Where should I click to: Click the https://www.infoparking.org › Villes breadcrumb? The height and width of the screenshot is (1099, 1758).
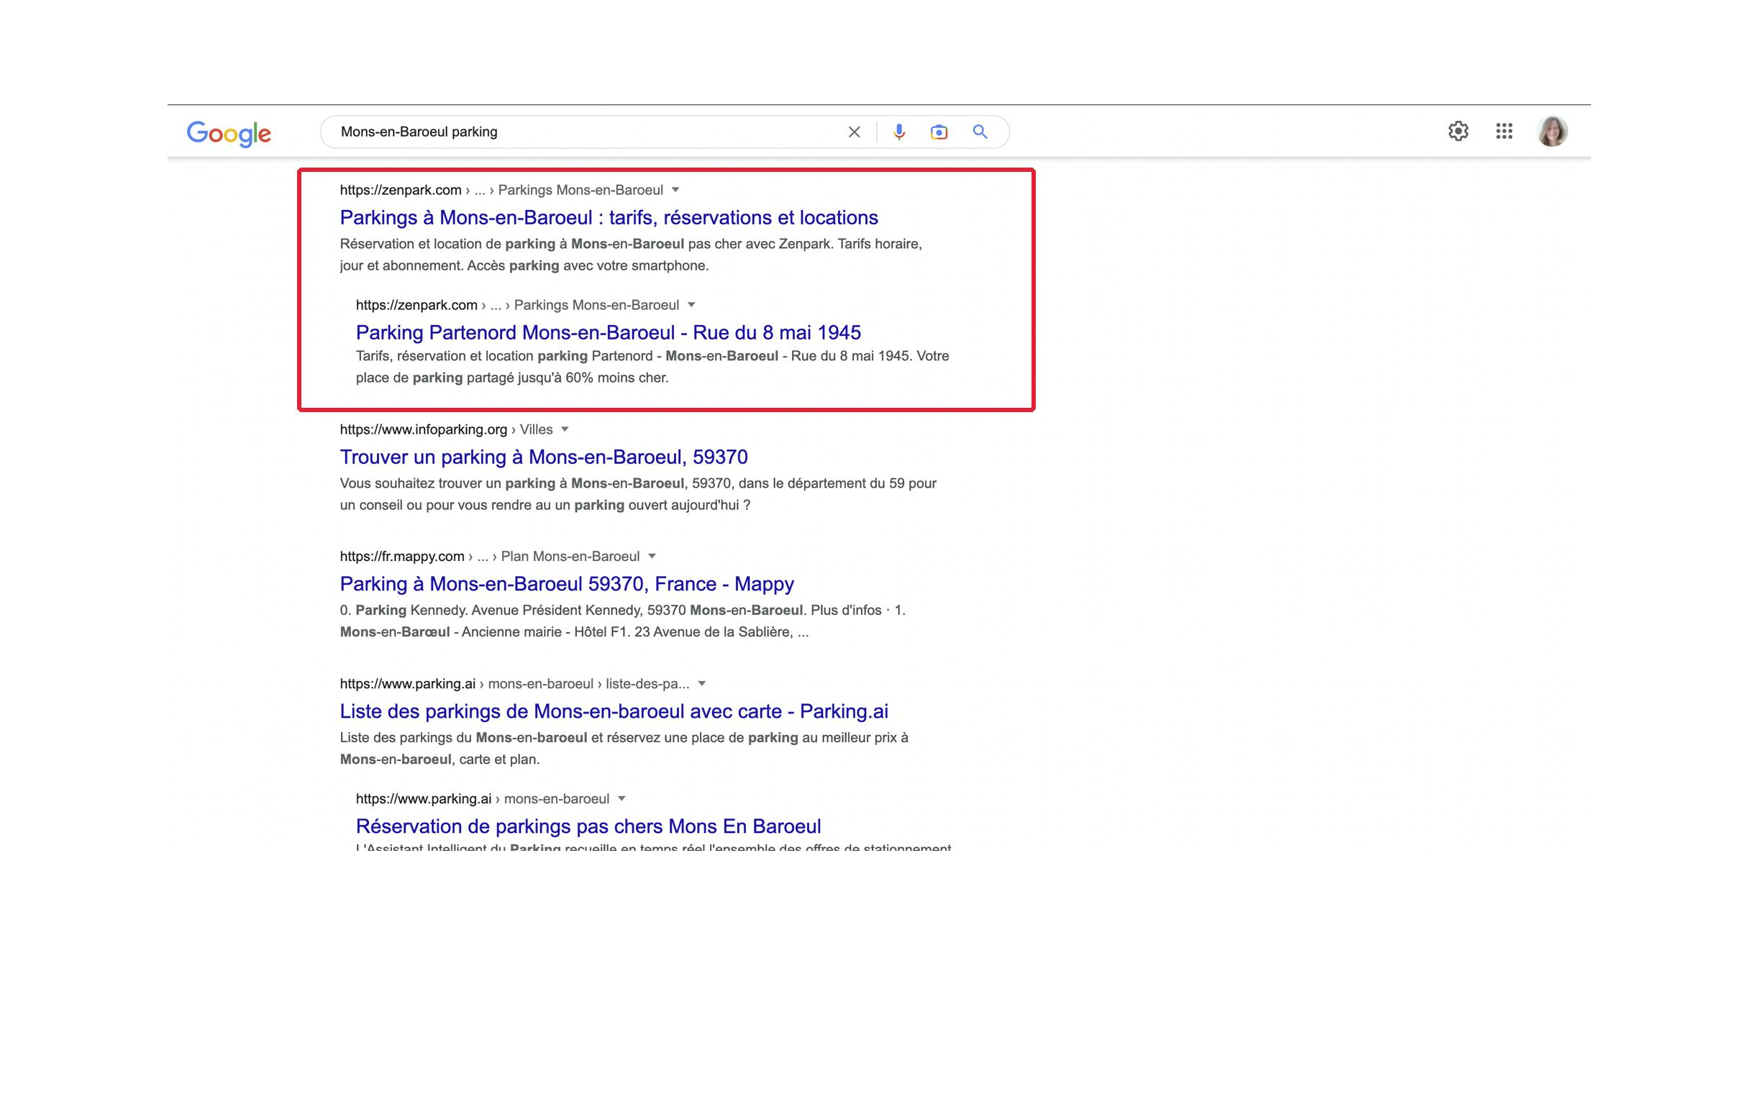point(446,429)
